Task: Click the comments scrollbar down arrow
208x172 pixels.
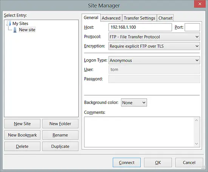Action: (x=196, y=144)
